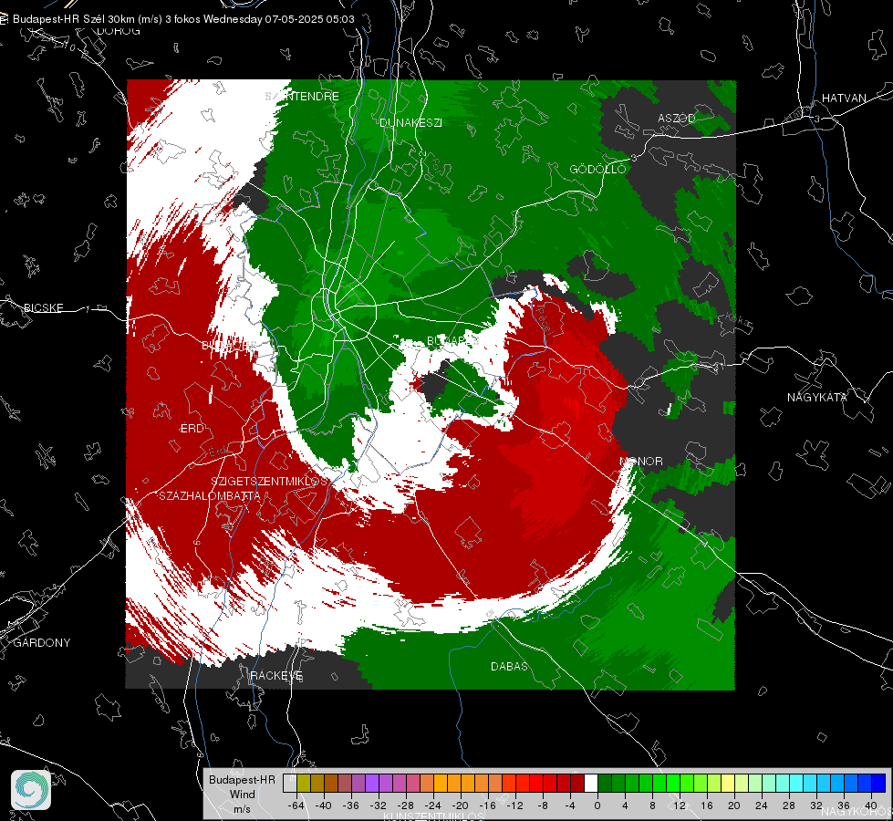This screenshot has height=821, width=893.
Task: Click the NAGYKÁTA town label
Action: pos(817,397)
